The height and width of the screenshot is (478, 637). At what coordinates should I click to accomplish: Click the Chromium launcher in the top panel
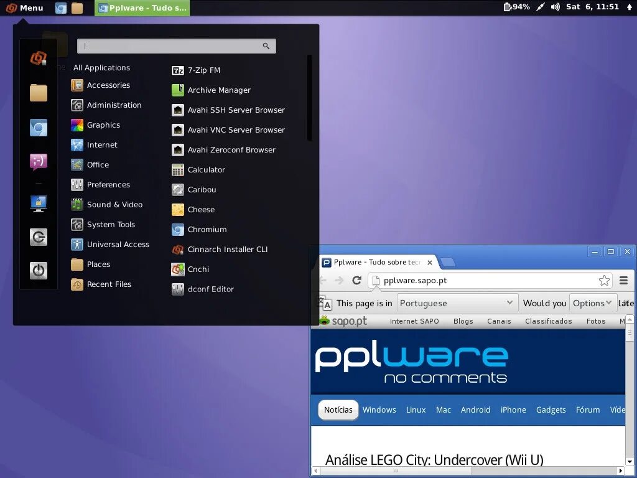(x=61, y=7)
